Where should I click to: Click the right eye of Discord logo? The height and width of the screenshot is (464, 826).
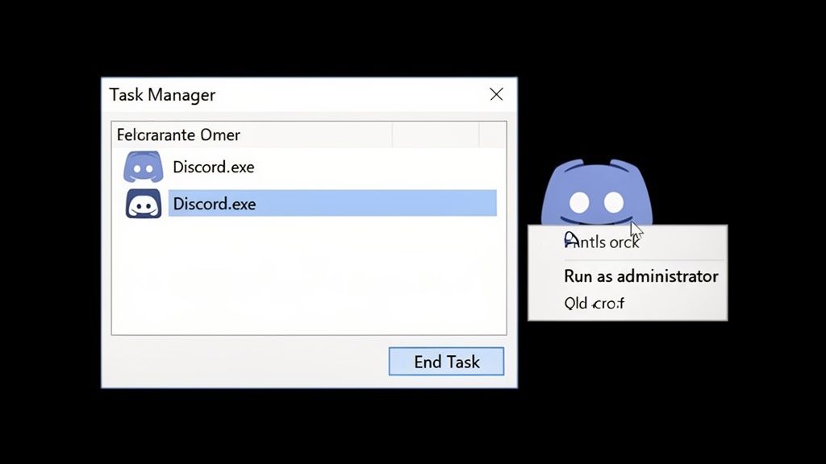(x=614, y=202)
